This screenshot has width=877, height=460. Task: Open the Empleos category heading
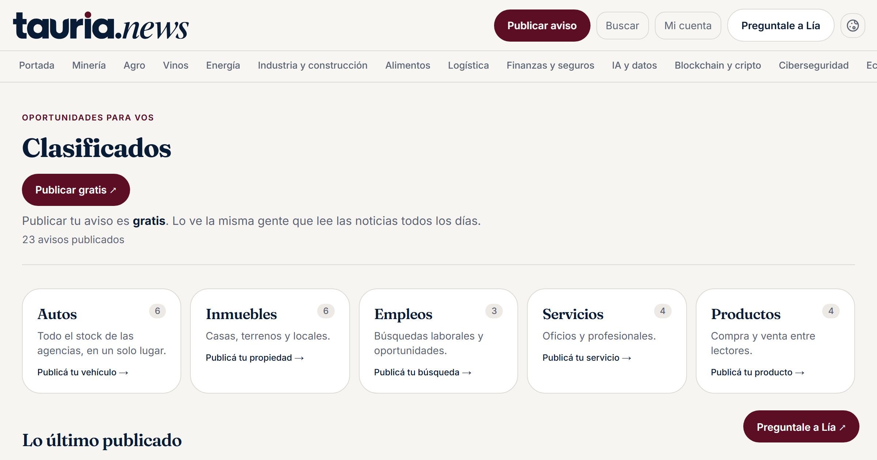pos(403,314)
